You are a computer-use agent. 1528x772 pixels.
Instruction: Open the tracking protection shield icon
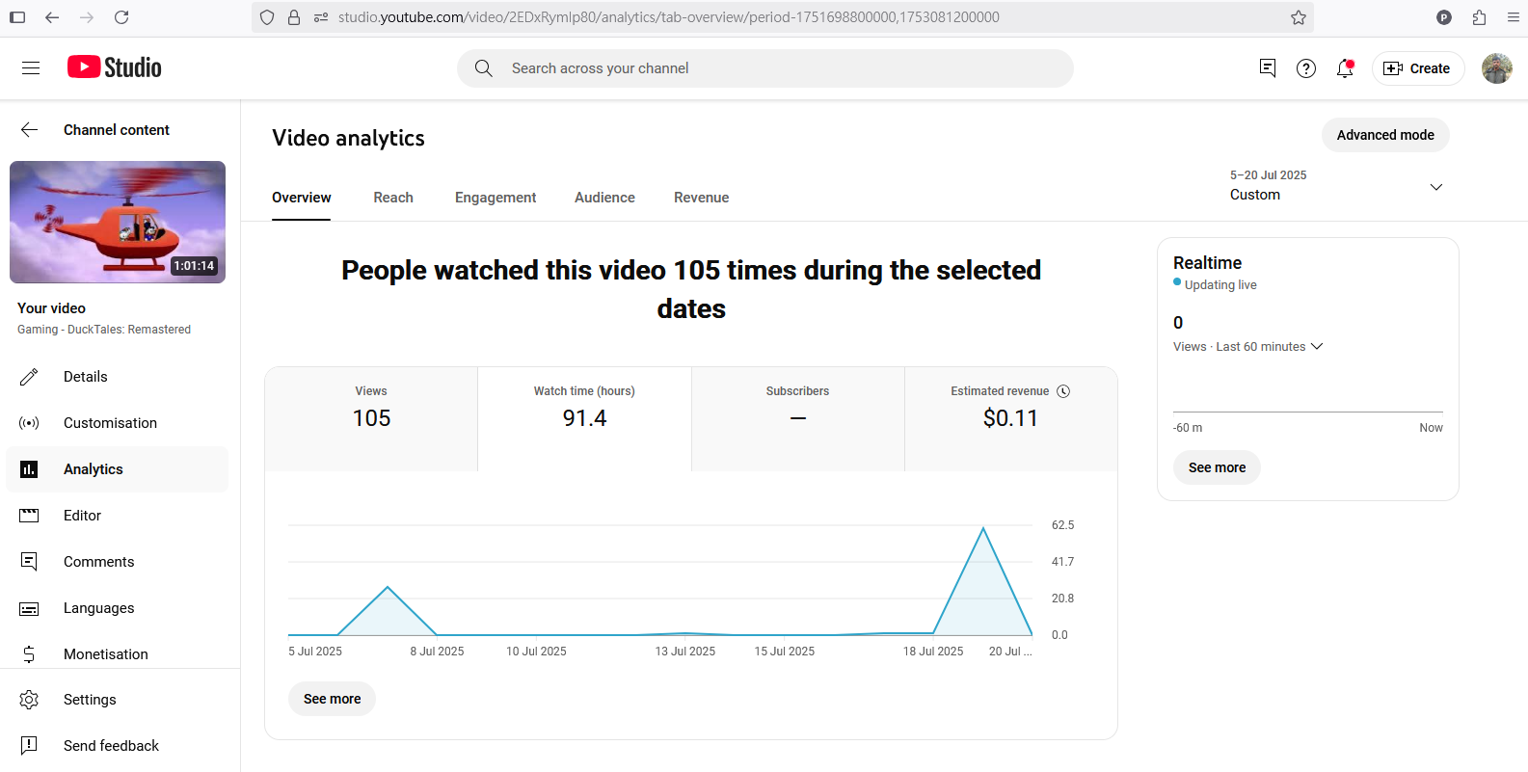(x=267, y=17)
